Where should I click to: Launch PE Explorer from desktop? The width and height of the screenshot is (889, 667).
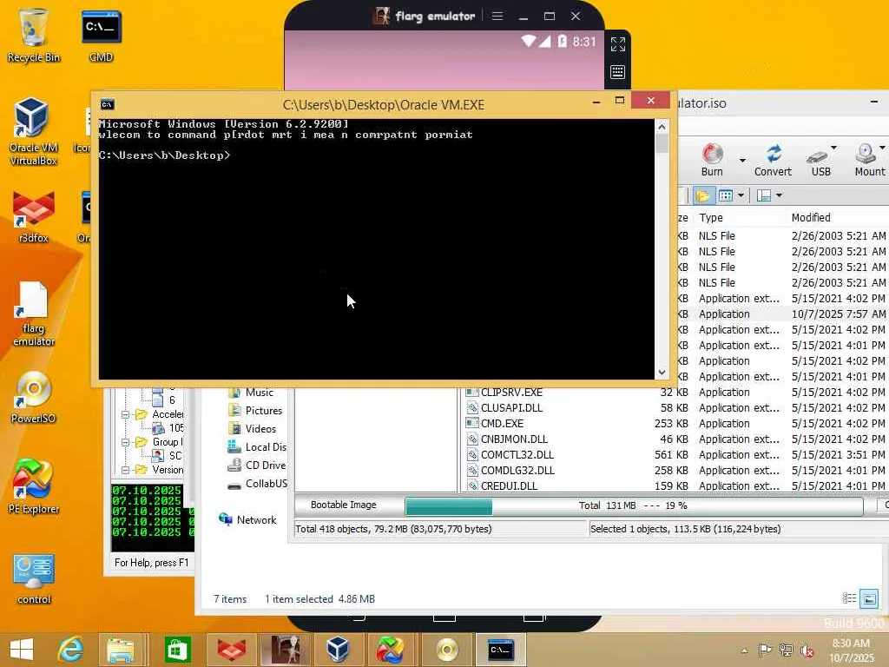coord(33,486)
